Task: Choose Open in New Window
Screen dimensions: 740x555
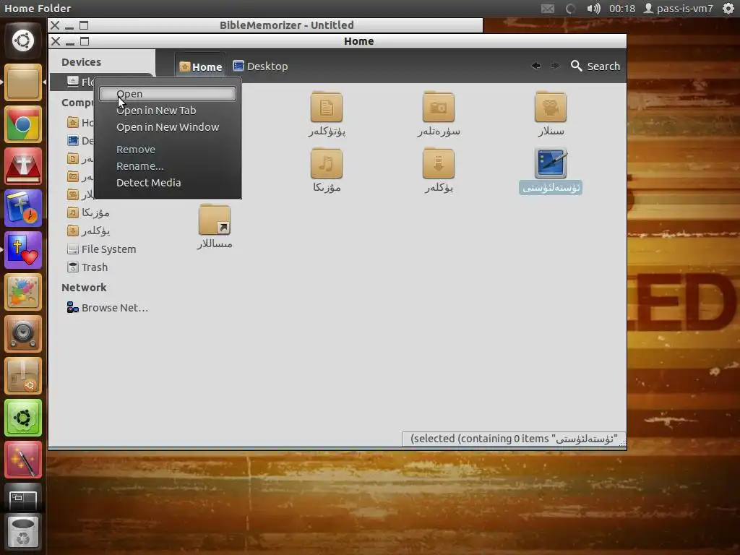Action: [168, 127]
